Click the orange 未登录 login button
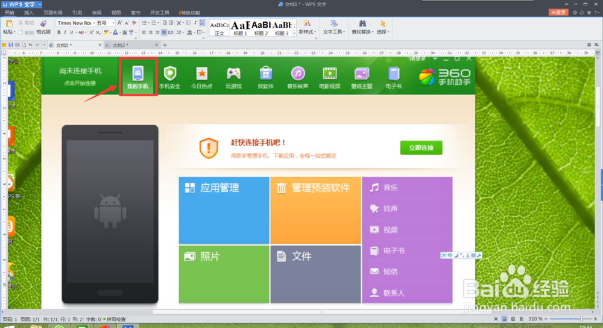603x328 pixels. (x=558, y=12)
